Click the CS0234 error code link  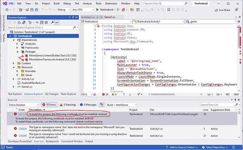point(23,129)
